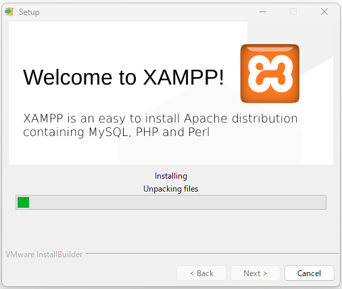Click the empty title bar area
Viewport: 342px width, 289px height.
pyautogui.click(x=147, y=12)
